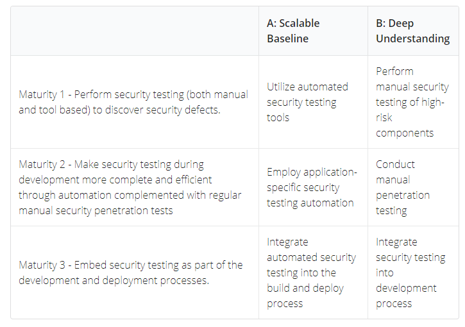Click 'Utilize automated security testing tools' cell
Image resolution: width=465 pixels, height=327 pixels.
click(313, 102)
